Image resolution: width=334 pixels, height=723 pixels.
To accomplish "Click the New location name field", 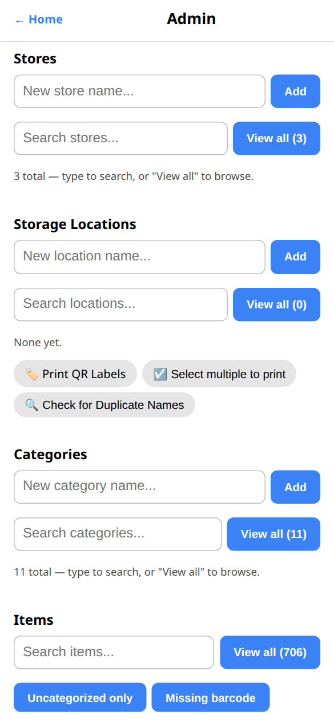I will click(x=139, y=257).
